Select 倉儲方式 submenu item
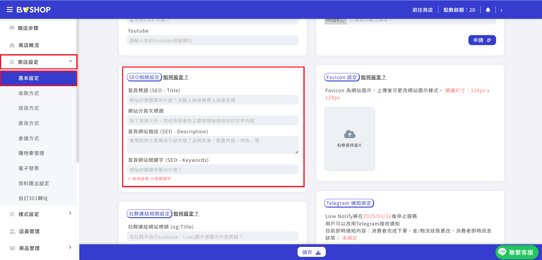The image size is (542, 260). (29, 138)
